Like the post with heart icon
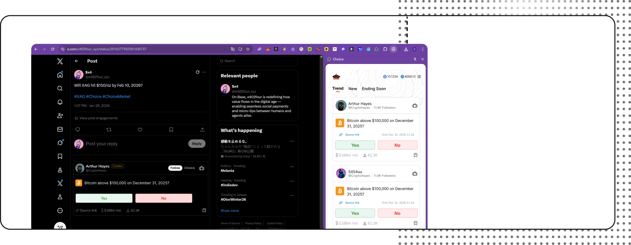Screen dimensions: 631x245 point(140,130)
